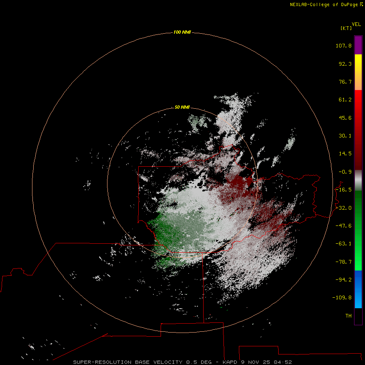Click the -94.2 legend value
The width and height of the screenshot is (365, 365).
click(344, 280)
